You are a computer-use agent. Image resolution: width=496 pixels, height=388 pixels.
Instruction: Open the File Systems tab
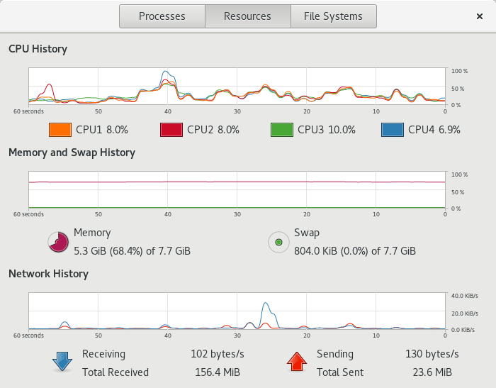point(333,16)
